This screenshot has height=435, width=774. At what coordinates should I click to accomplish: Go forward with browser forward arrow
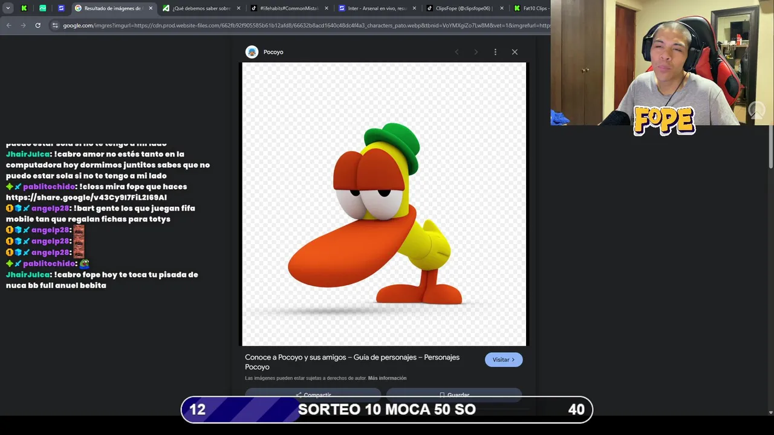pos(23,25)
